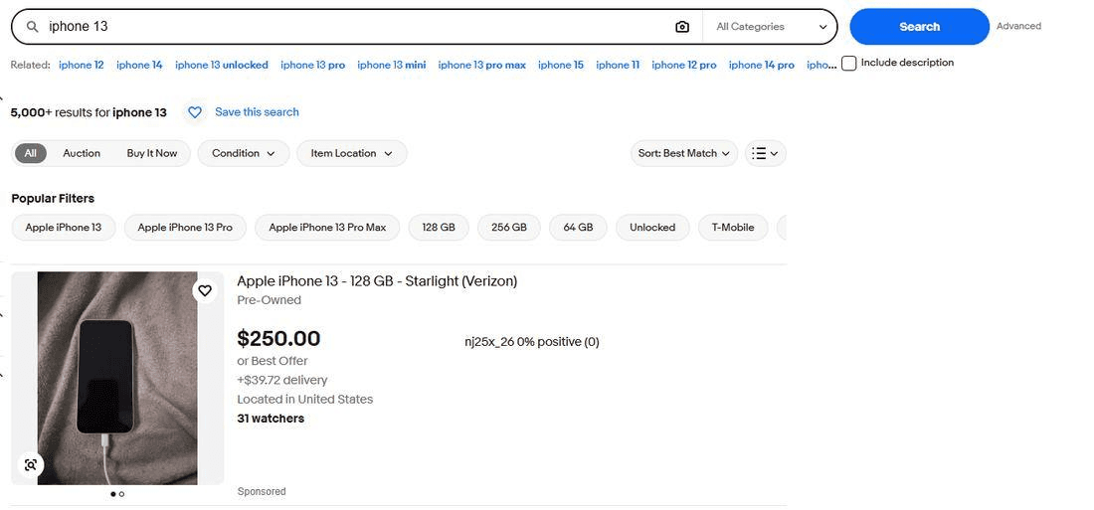Open related search iphone 14
This screenshot has width=1094, height=510.
click(139, 65)
